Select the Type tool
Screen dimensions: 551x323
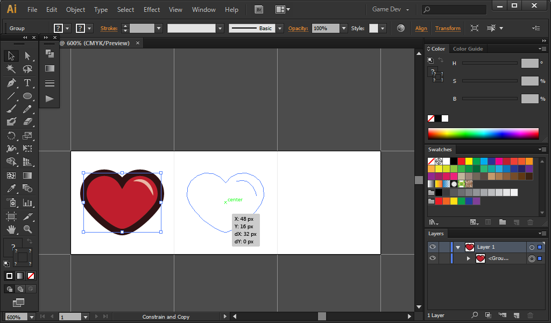[27, 83]
